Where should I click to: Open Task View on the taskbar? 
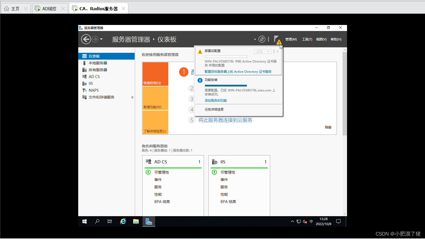tap(110, 222)
